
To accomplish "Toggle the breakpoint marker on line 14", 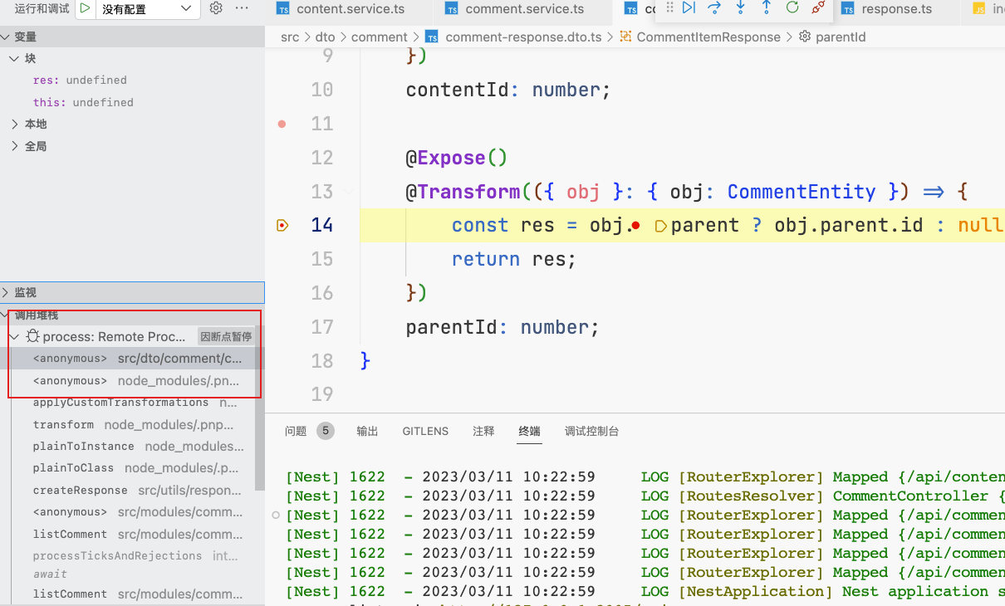I will [282, 225].
